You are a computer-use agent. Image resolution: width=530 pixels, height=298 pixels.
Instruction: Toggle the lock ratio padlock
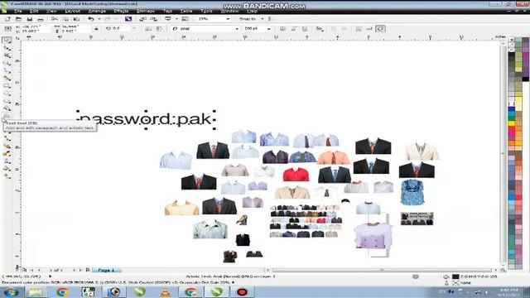coord(96,29)
